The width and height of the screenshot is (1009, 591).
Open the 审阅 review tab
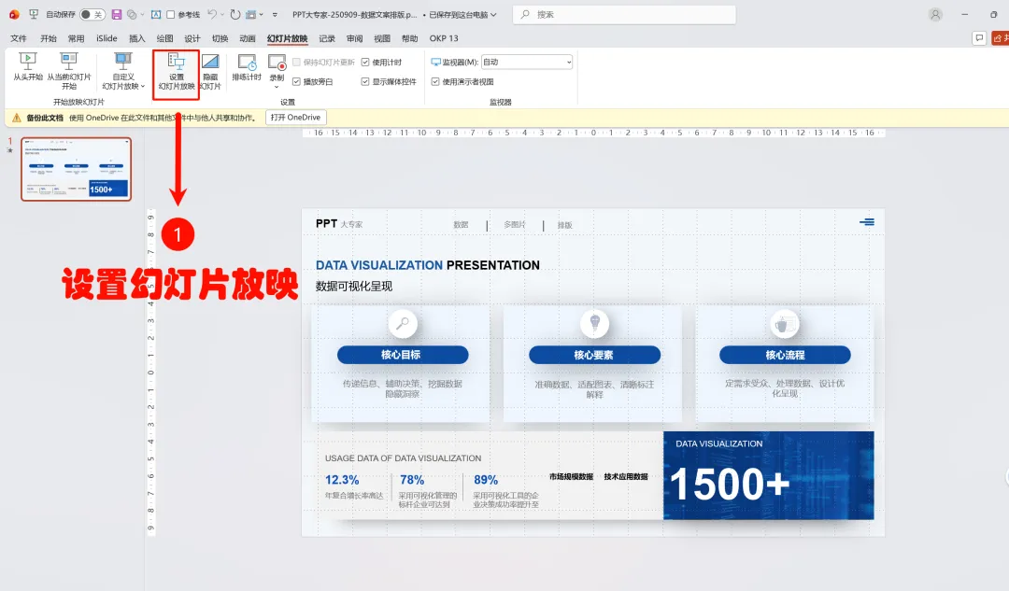point(355,38)
